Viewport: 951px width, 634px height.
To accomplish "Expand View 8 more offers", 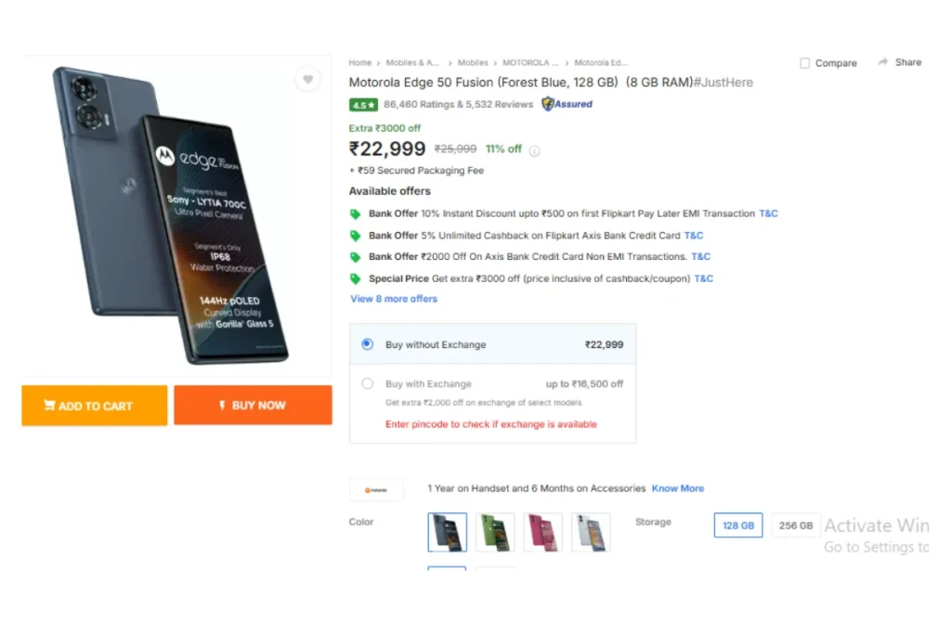I will tap(394, 299).
